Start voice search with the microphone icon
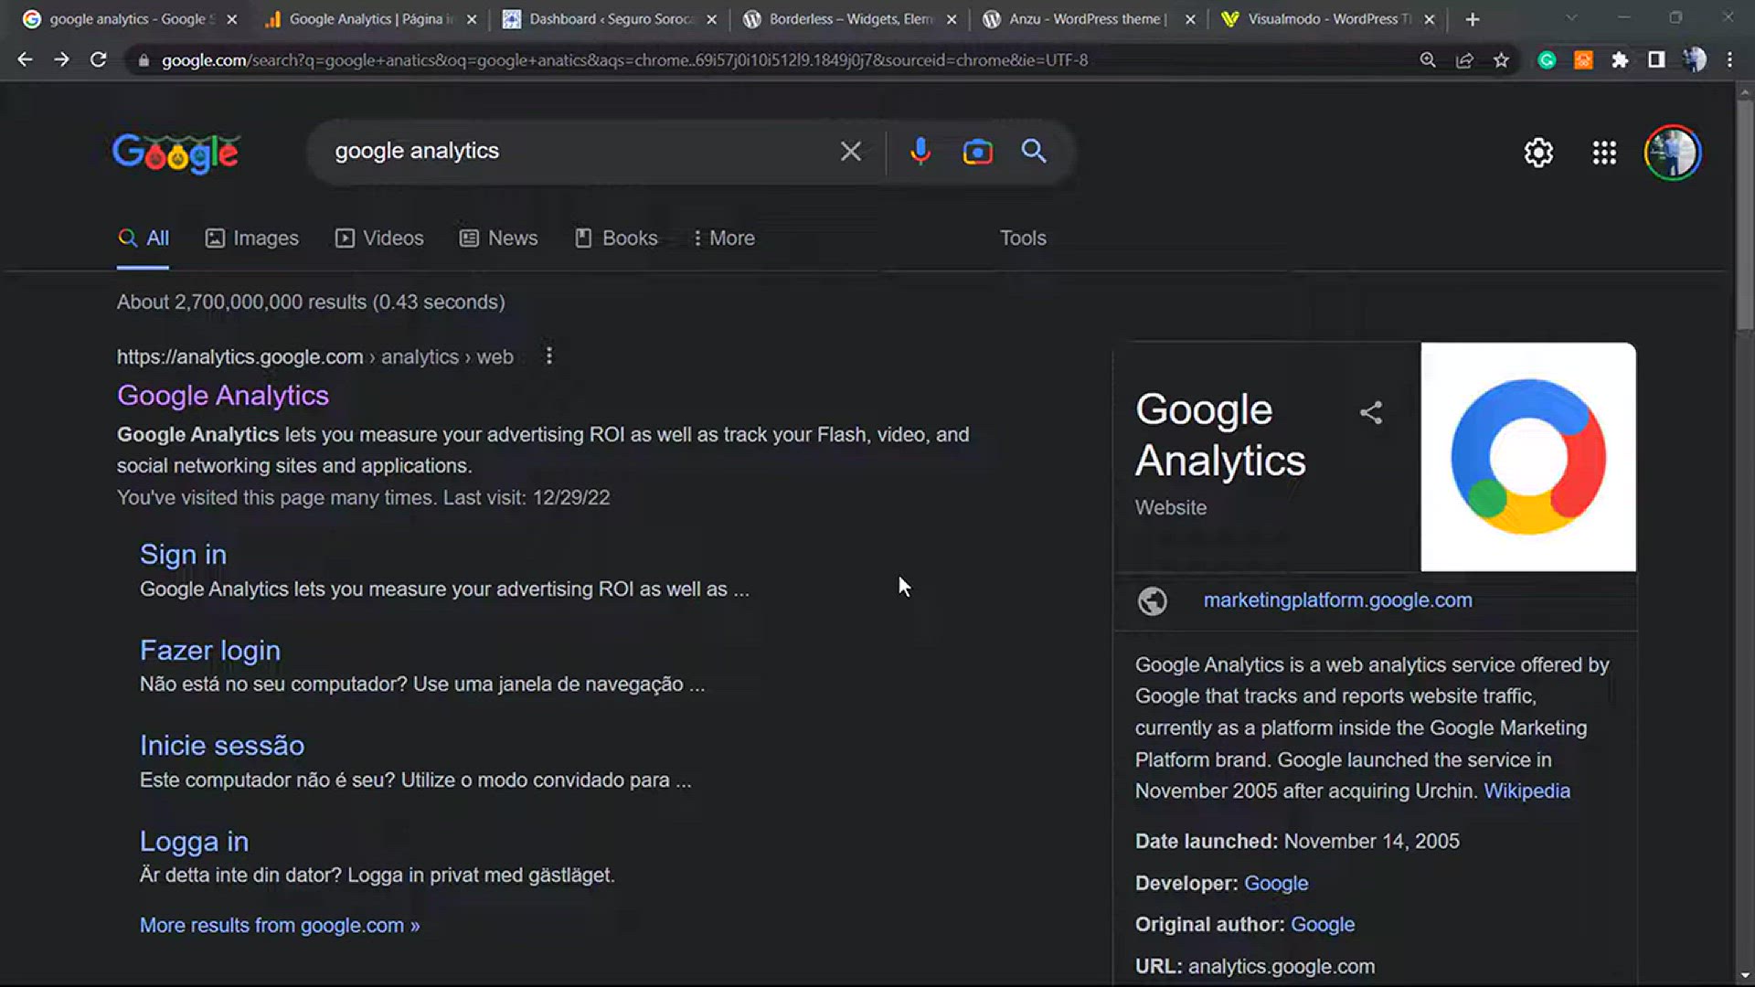Viewport: 1755px width, 987px height. click(920, 151)
